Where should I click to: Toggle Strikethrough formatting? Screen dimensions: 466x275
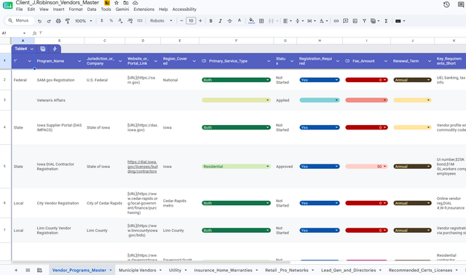click(229, 21)
